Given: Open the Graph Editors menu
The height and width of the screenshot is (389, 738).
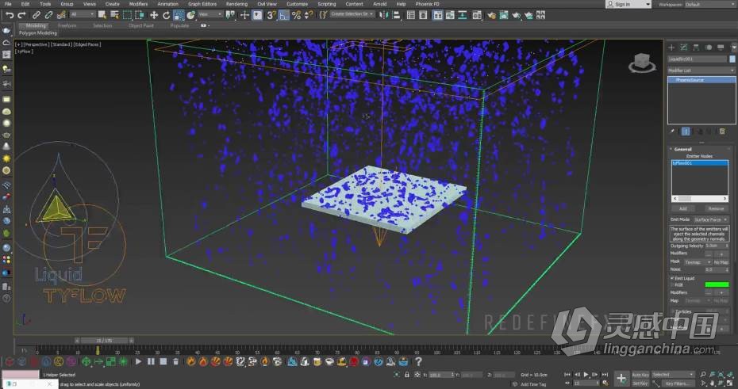Looking at the screenshot, I should point(202,4).
